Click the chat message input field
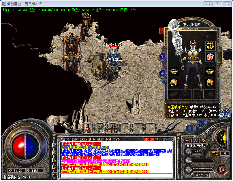This screenshot has width=233, height=181. pyautogui.click(x=116, y=176)
